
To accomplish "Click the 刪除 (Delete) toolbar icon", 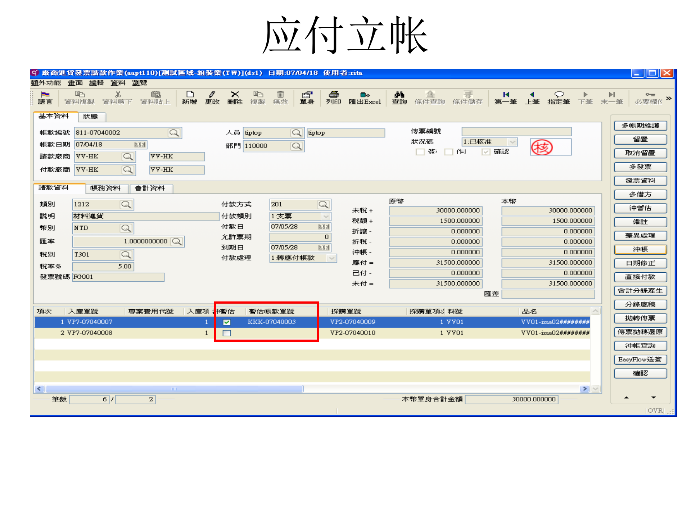I will click(235, 98).
